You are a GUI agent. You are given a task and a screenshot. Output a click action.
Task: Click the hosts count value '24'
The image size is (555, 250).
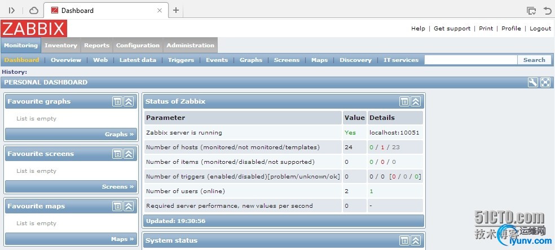[x=349, y=148]
